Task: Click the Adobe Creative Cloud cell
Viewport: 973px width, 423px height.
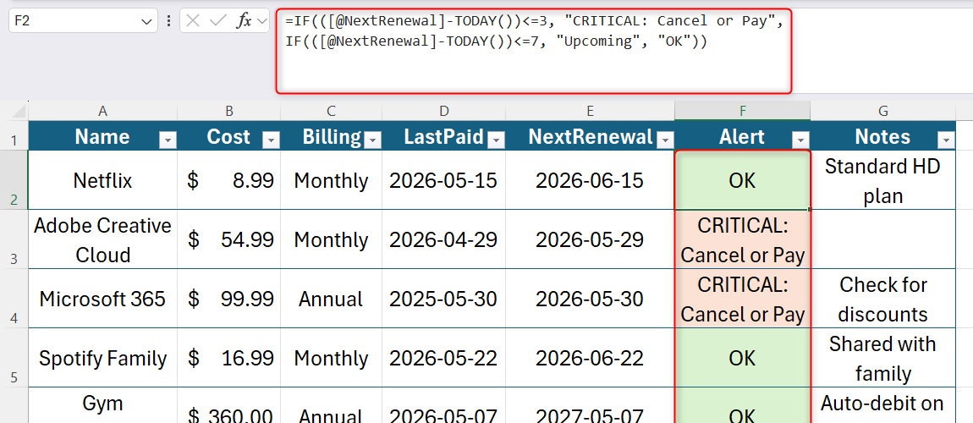Action: (x=103, y=239)
